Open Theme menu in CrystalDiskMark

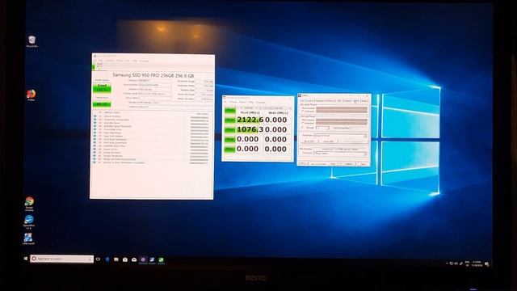[242, 102]
